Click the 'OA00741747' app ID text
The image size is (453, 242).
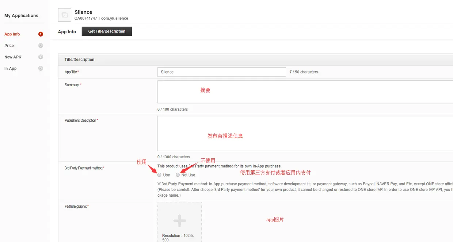click(86, 18)
